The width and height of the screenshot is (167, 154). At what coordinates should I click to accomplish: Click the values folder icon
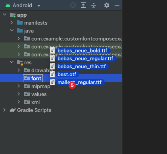[27, 94]
